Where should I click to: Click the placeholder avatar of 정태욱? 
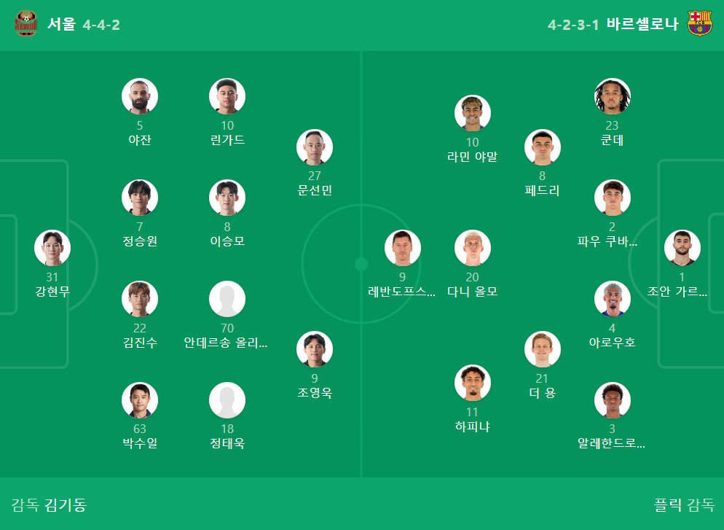[227, 400]
